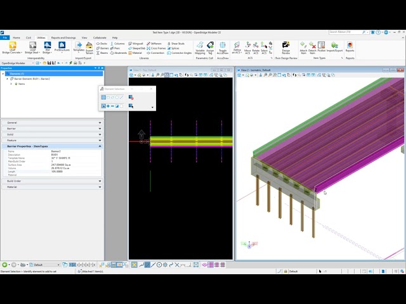The width and height of the screenshot is (406, 304).
Task: Open the Columns library
Action: tap(117, 44)
